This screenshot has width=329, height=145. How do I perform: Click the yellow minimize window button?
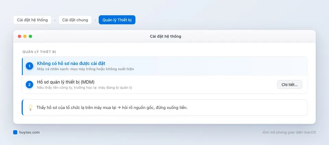(25, 37)
